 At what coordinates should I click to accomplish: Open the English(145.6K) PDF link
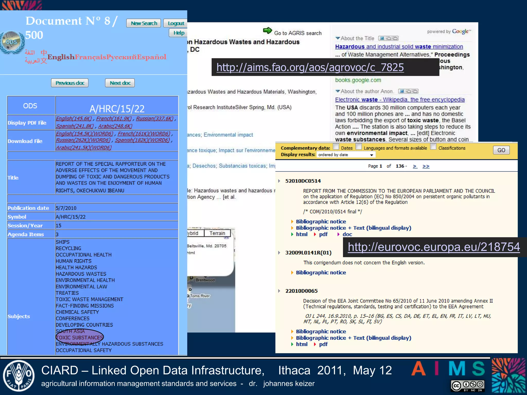tap(74, 119)
